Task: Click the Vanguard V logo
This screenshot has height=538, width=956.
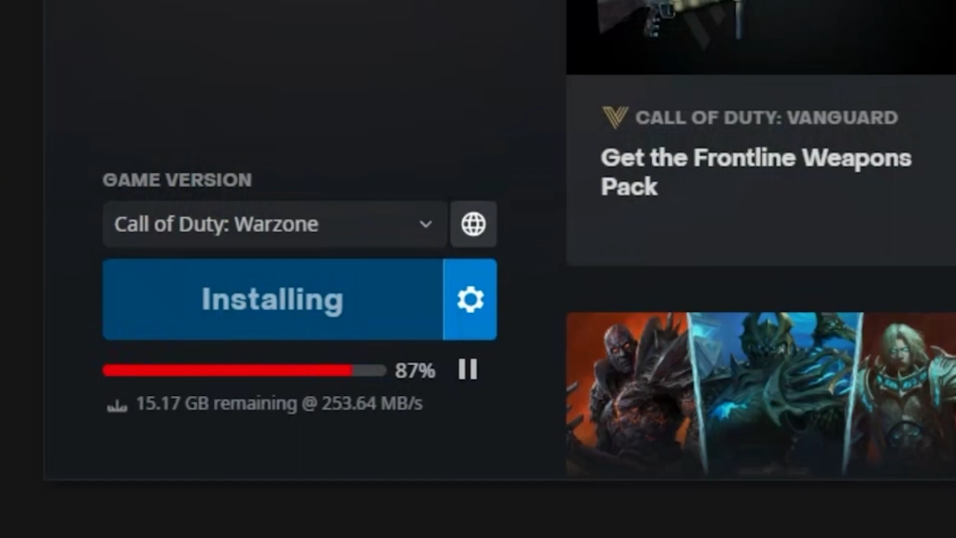Action: coord(614,117)
